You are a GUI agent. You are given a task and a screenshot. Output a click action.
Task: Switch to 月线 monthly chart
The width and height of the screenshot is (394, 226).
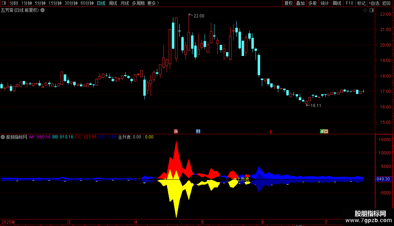click(124, 3)
